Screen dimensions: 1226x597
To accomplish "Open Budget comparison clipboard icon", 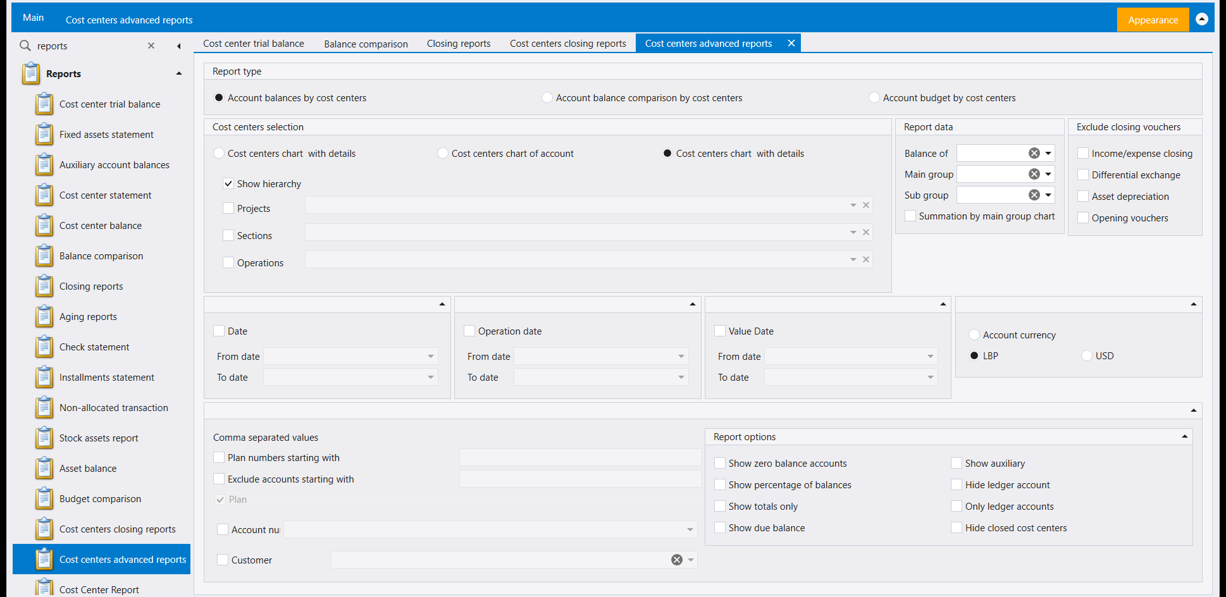I will pos(44,498).
